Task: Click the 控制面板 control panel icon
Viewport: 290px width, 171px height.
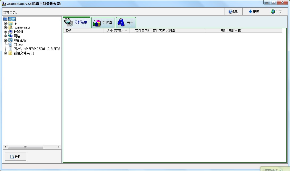Action: tap(10, 40)
